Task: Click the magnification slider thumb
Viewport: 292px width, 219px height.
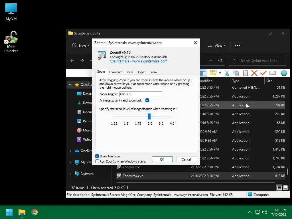Action: point(149,116)
